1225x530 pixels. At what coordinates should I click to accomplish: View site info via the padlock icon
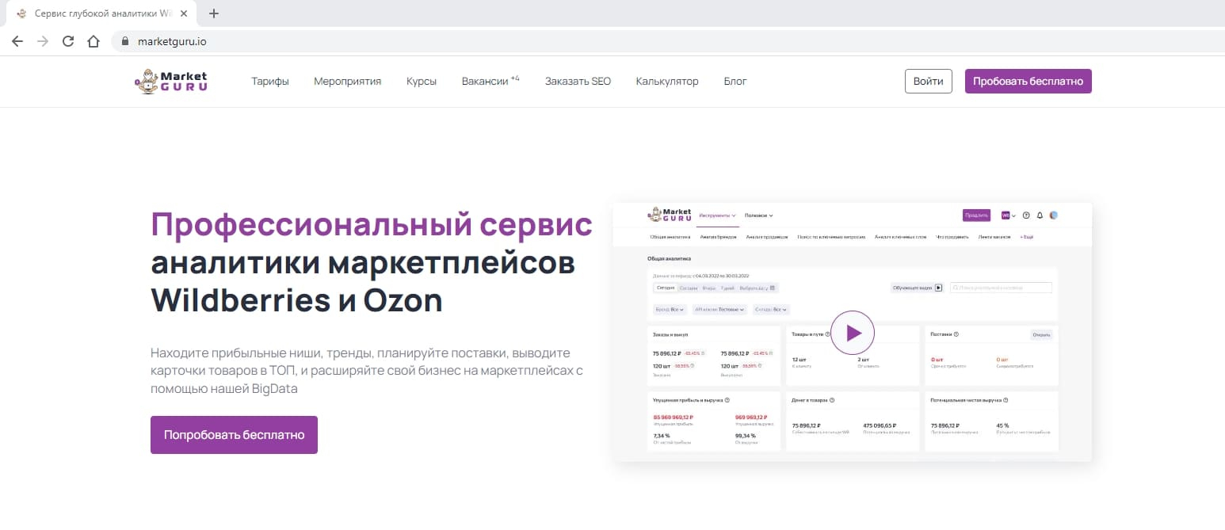point(124,41)
